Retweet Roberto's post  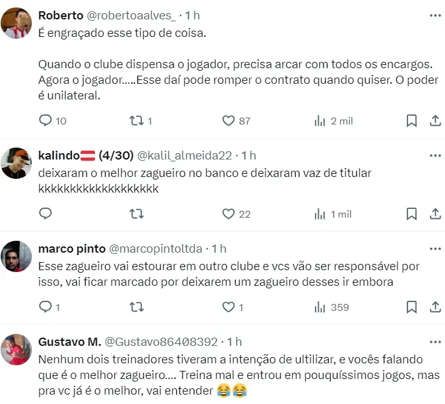[136, 121]
